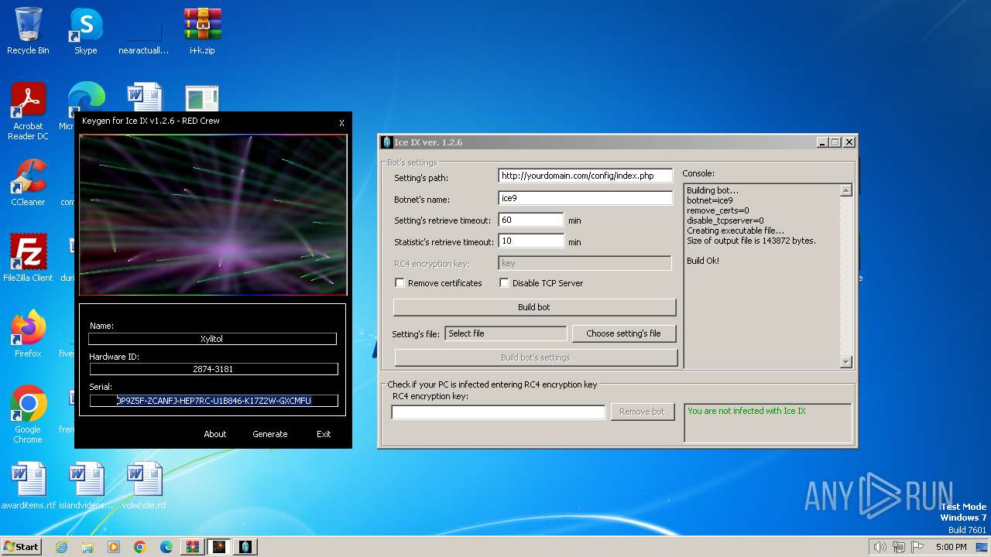Switch to WinRAR taskbar button
Image resolution: width=991 pixels, height=557 pixels.
click(x=192, y=547)
